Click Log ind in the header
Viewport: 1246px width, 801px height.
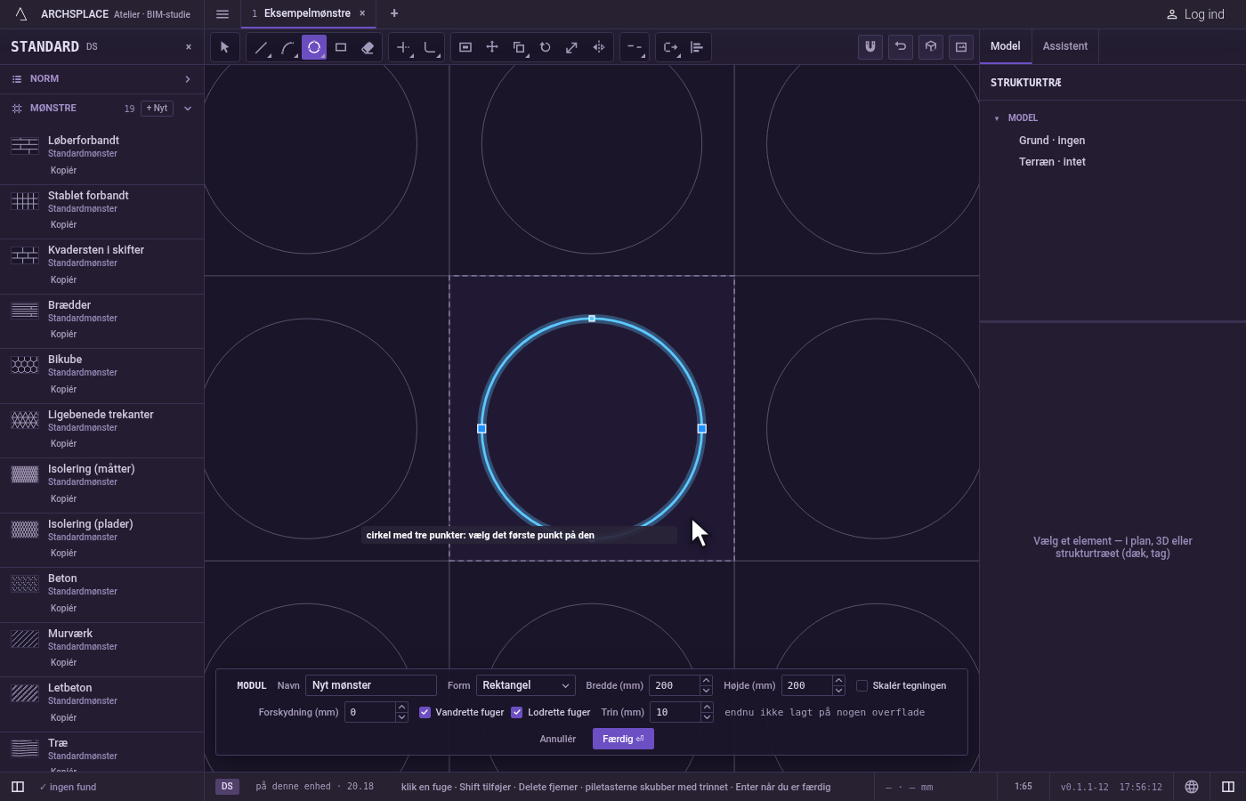[1195, 14]
